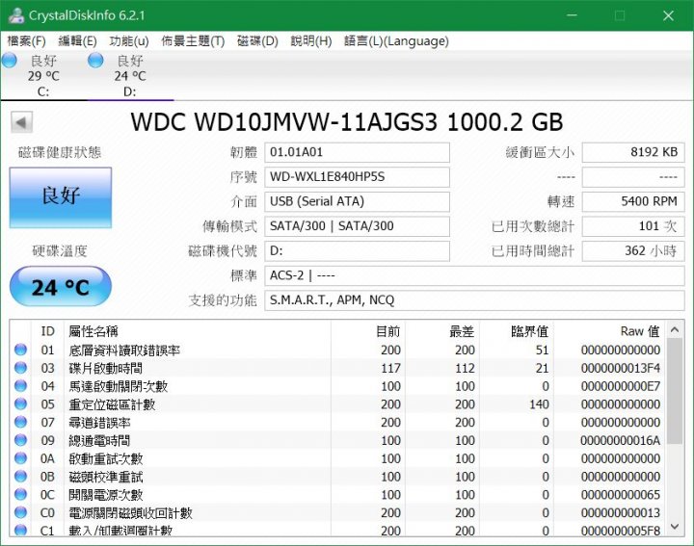Click the attribute list scrollbar thumb
The width and height of the screenshot is (694, 546).
coord(675,391)
